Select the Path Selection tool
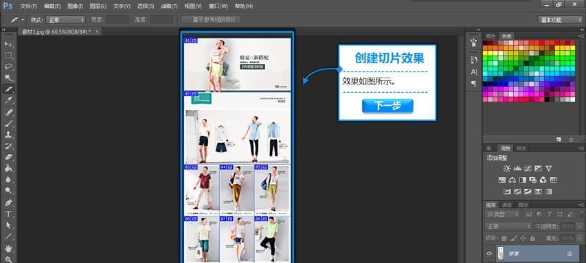 tap(8, 225)
